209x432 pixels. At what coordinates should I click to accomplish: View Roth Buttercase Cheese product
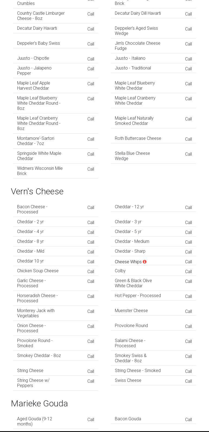pos(138,138)
